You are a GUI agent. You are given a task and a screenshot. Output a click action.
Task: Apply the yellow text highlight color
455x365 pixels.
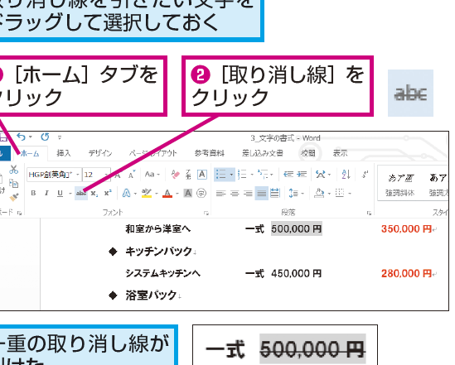pyautogui.click(x=147, y=193)
